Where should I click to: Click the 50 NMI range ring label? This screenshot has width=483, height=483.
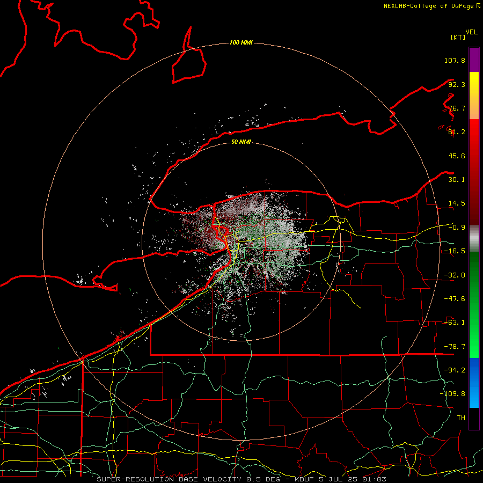[241, 142]
